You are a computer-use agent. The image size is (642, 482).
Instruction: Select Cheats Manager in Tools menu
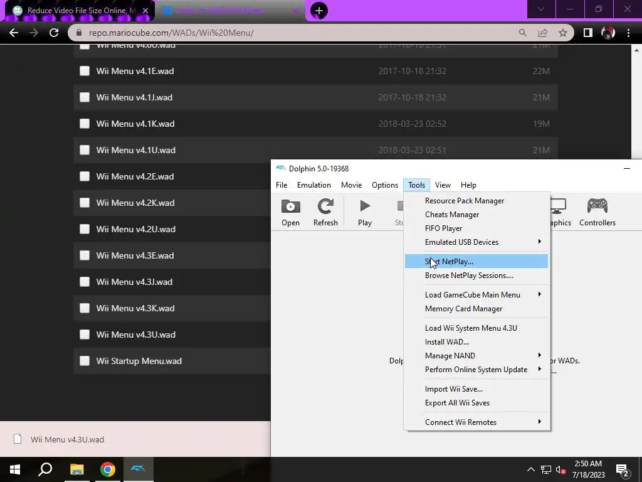[x=476, y=215]
